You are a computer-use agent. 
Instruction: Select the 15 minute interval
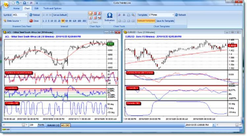[55, 21]
